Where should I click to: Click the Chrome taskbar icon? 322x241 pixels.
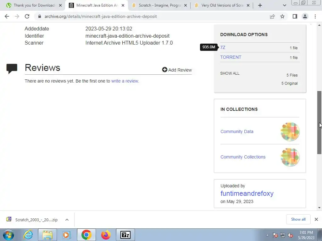pos(86,235)
